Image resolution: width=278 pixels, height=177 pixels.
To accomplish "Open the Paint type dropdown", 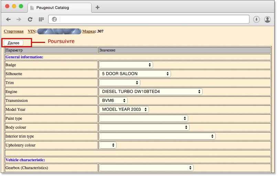I will [143, 118].
